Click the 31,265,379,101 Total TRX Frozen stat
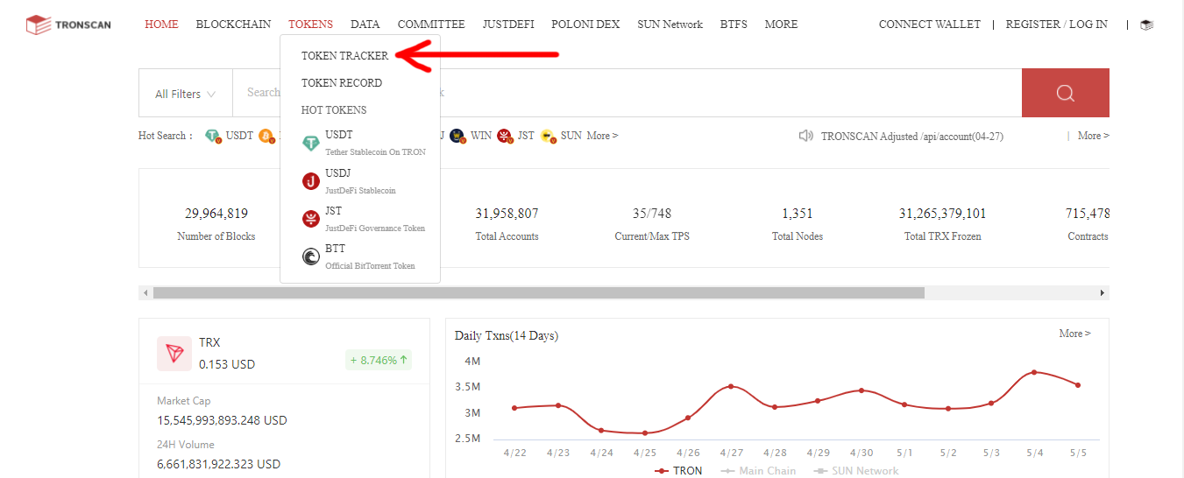 943,224
